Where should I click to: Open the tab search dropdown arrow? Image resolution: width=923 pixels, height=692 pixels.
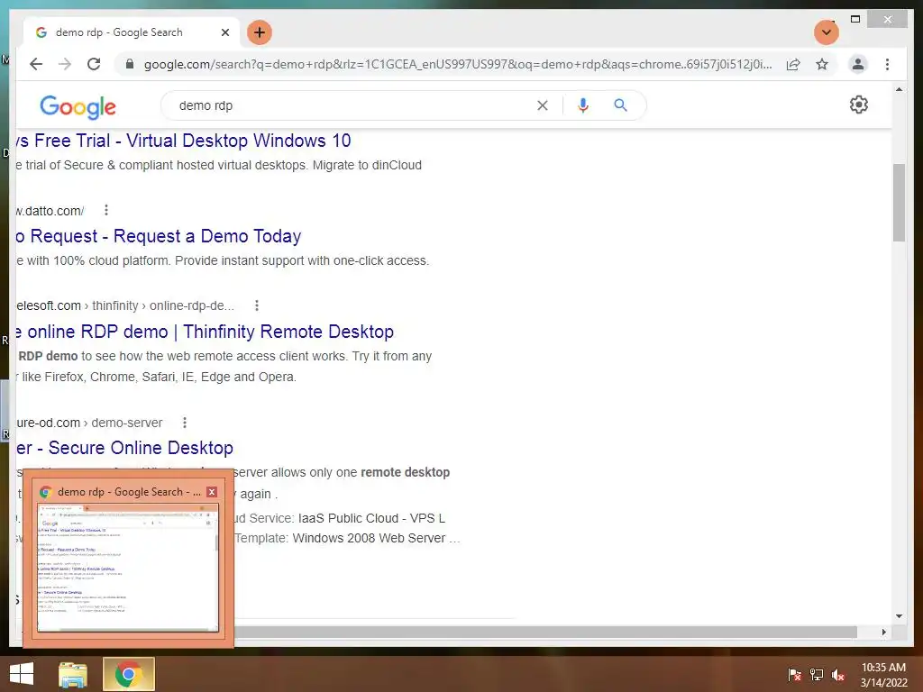click(x=827, y=32)
